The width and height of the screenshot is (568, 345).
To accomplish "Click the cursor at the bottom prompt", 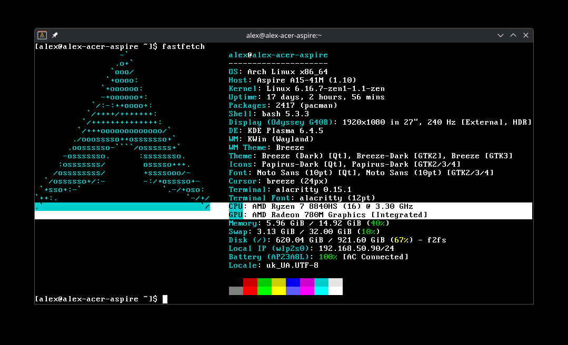I will click(165, 299).
